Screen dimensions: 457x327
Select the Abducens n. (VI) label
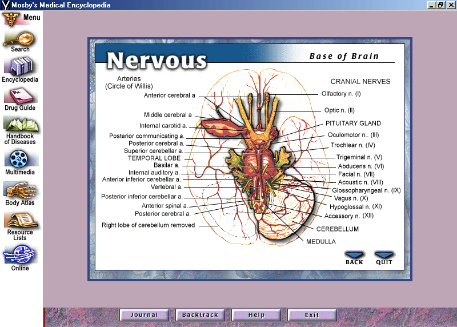click(361, 166)
